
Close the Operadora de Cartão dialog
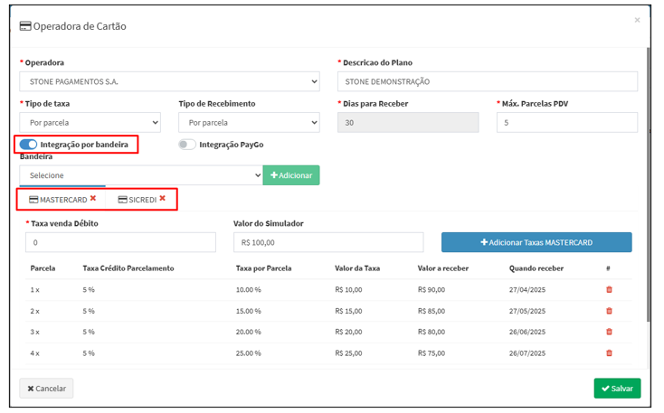[637, 20]
